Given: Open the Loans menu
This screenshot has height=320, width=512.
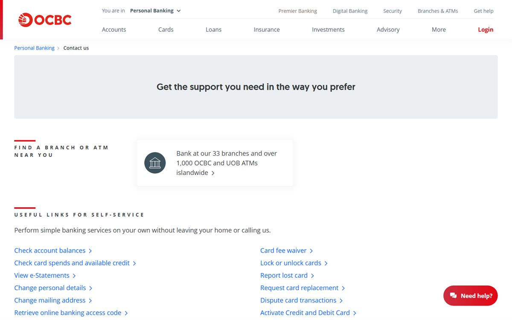Looking at the screenshot, I should (x=213, y=29).
